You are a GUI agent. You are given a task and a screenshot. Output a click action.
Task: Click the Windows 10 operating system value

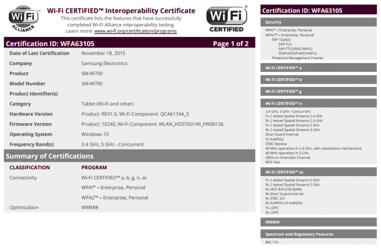click(95, 134)
